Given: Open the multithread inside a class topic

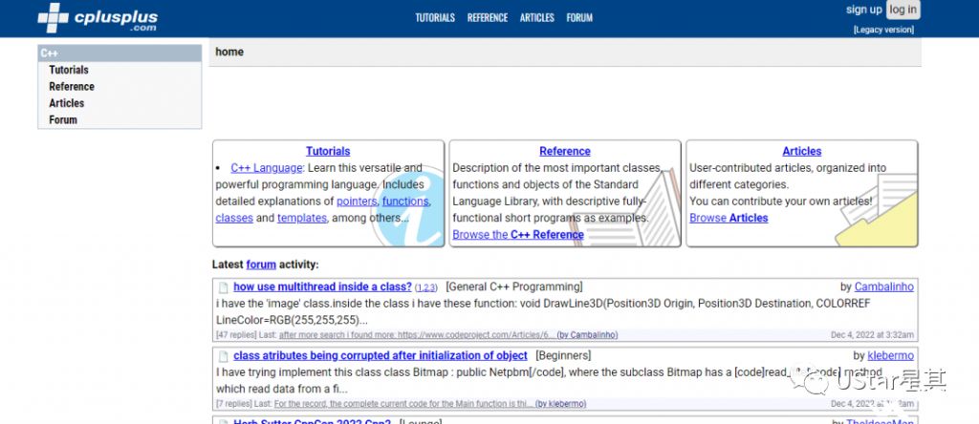Looking at the screenshot, I should click(323, 286).
